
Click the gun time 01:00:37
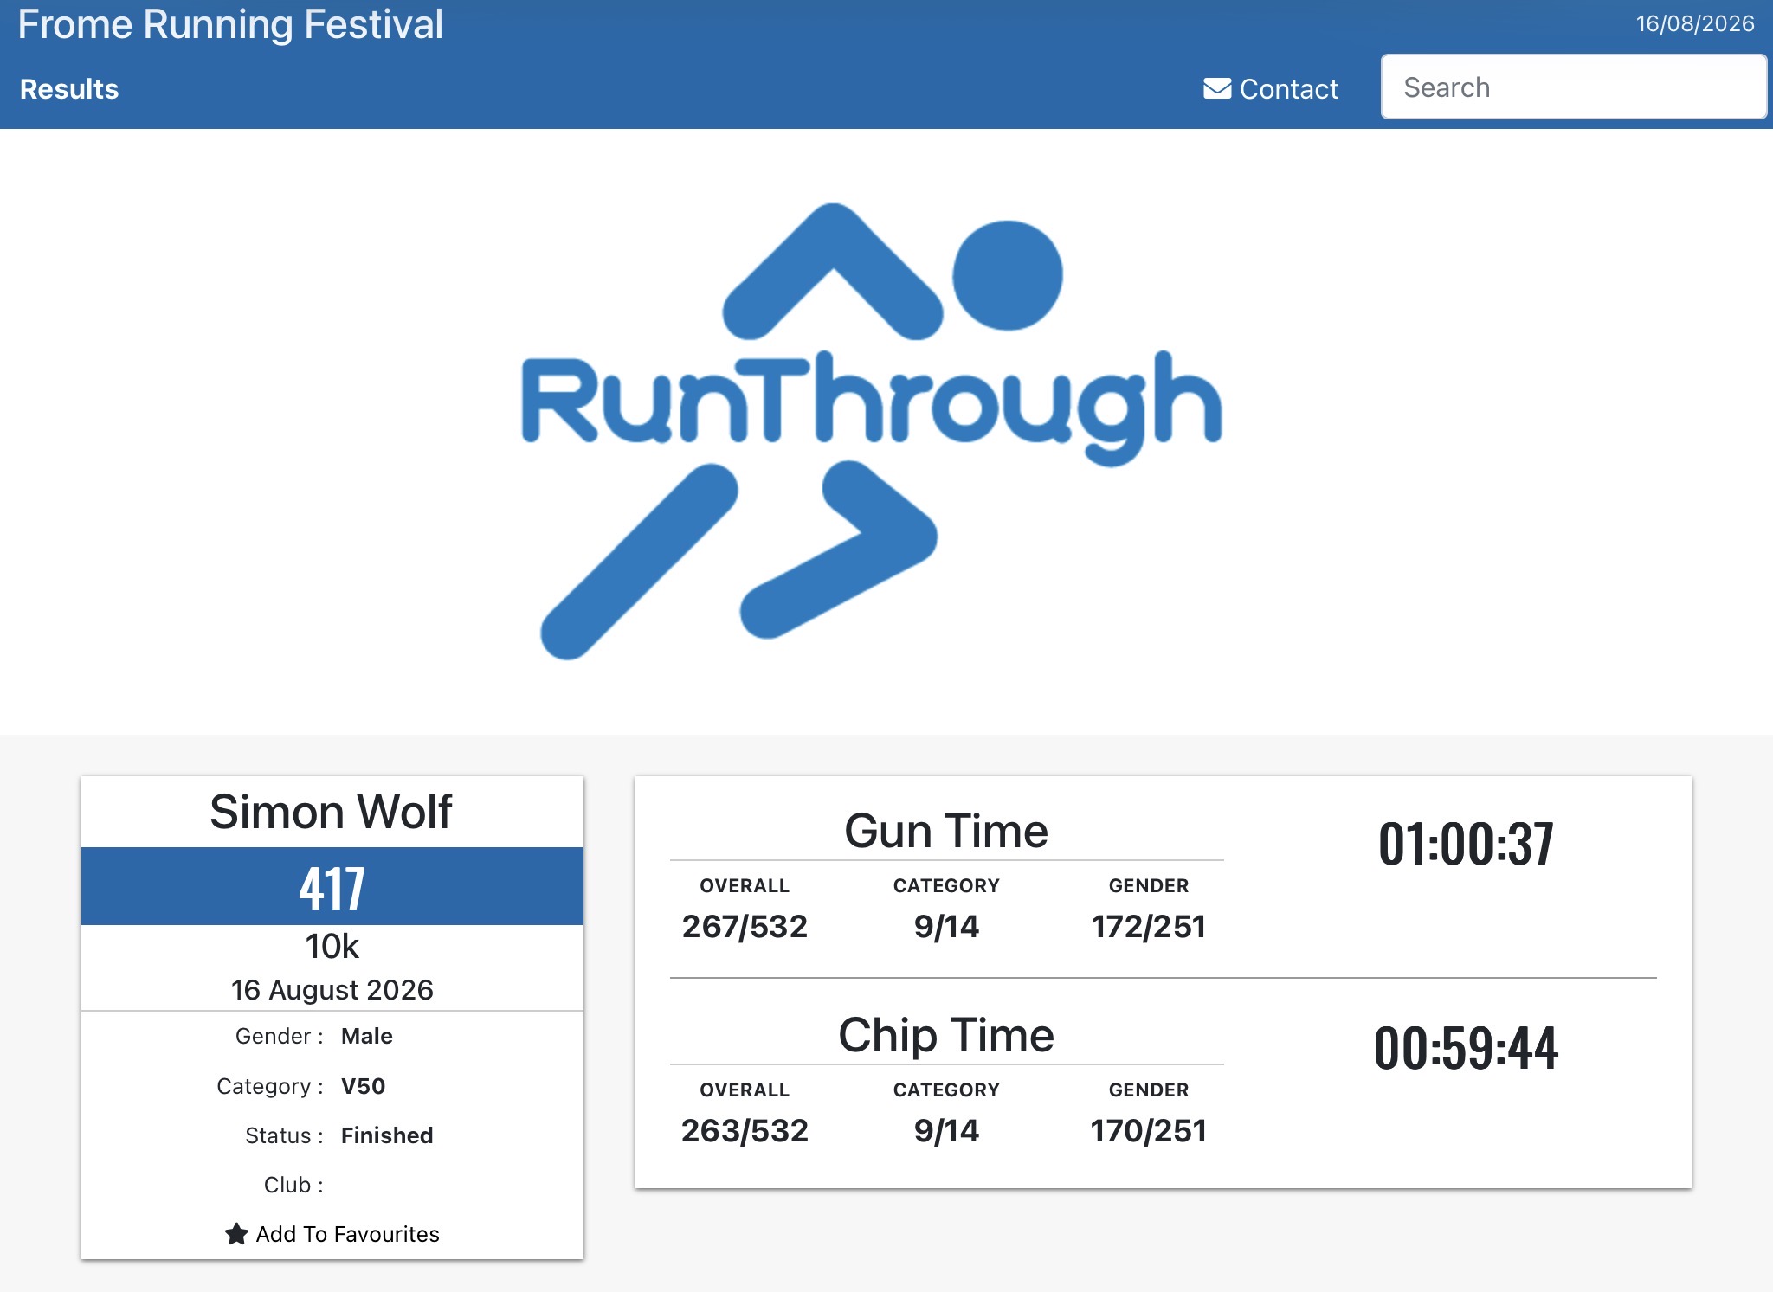tap(1466, 844)
